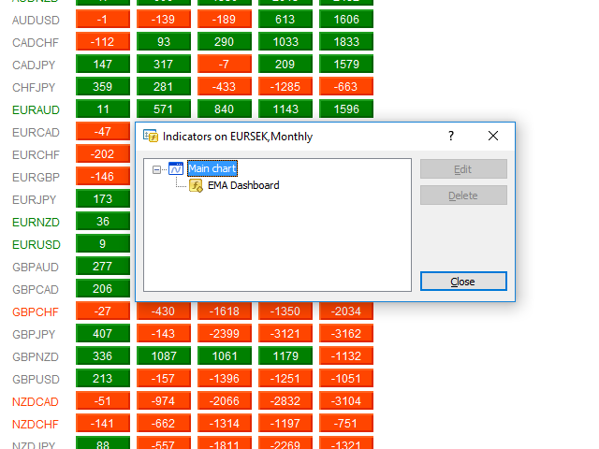Screen dimensions: 599x449
Task: Close the Indicators dialog with Close button
Action: [x=463, y=282]
